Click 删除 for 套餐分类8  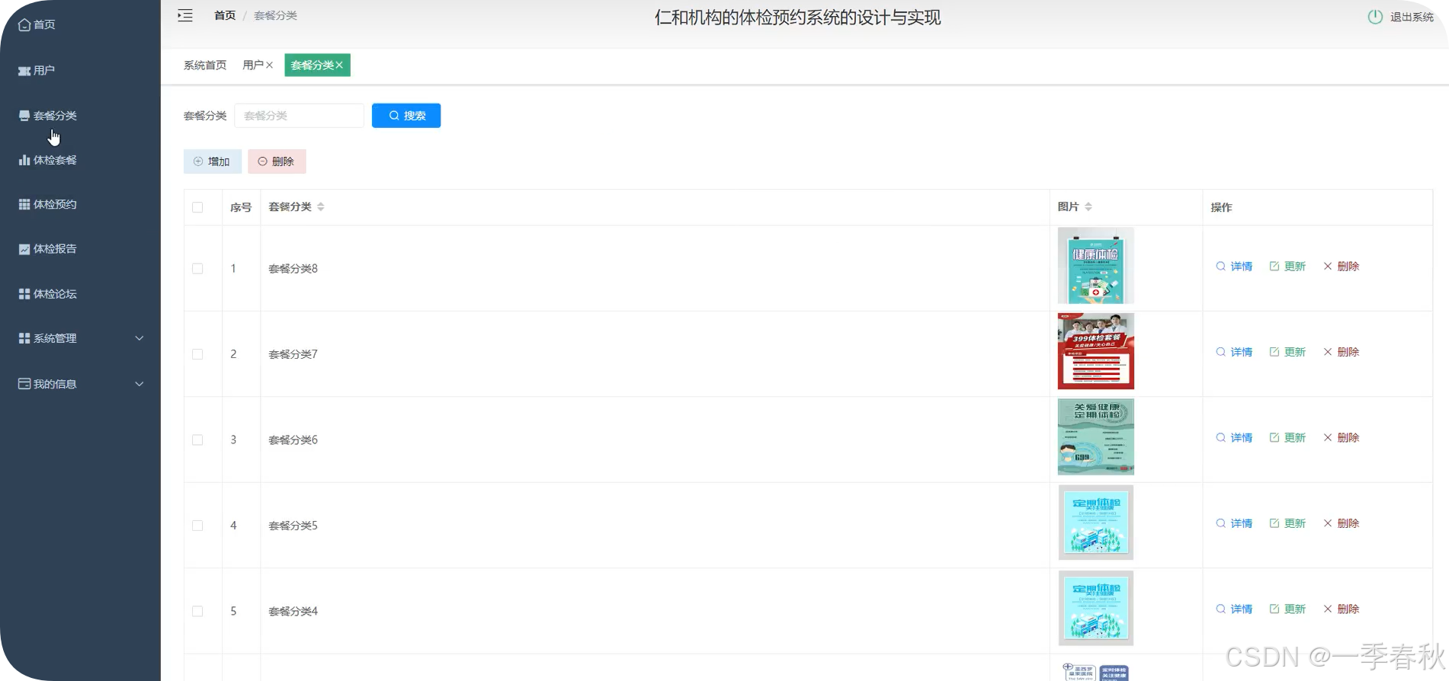pyautogui.click(x=1342, y=267)
